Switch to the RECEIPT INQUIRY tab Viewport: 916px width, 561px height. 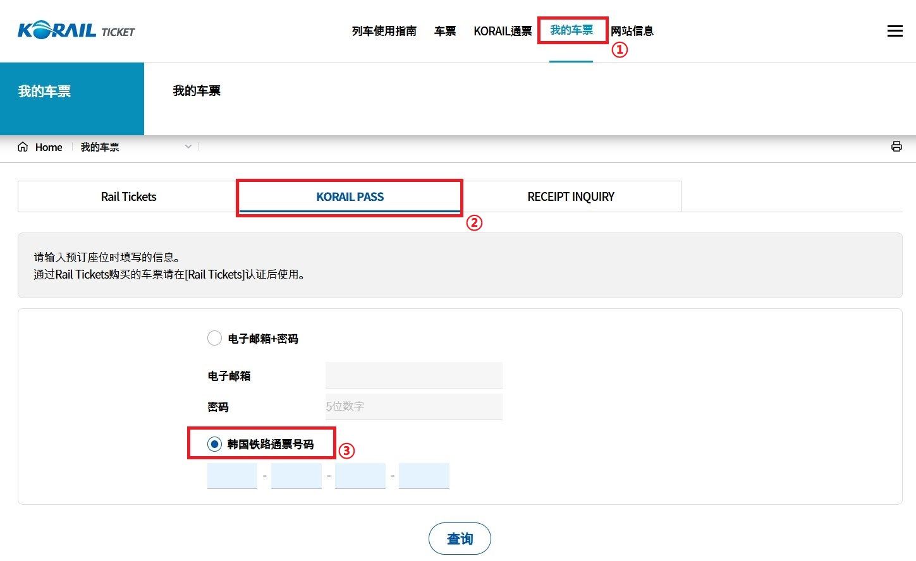tap(570, 196)
